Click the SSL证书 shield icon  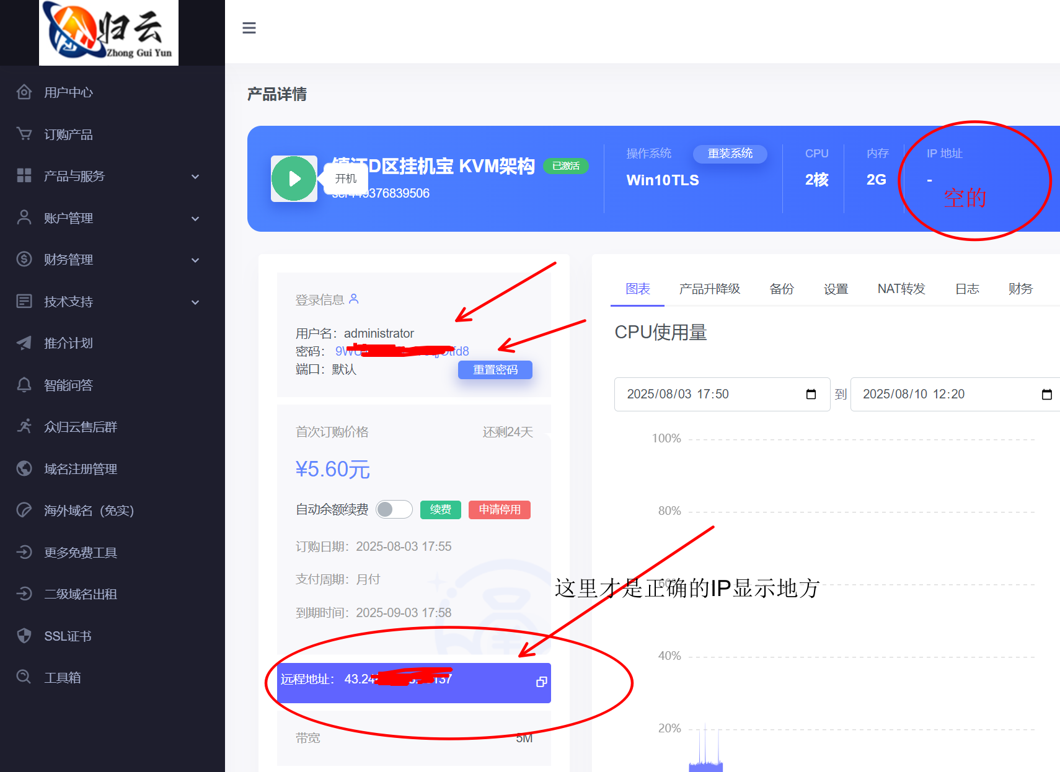24,636
